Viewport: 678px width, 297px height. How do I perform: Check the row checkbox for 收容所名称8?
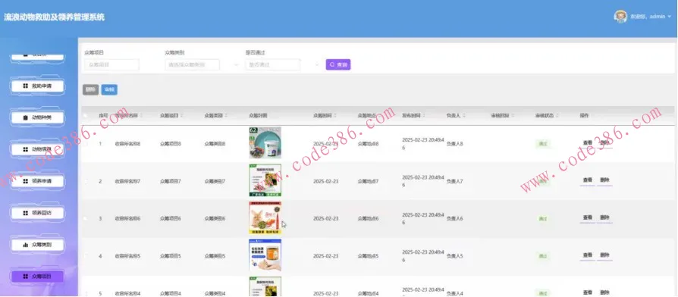click(x=86, y=144)
